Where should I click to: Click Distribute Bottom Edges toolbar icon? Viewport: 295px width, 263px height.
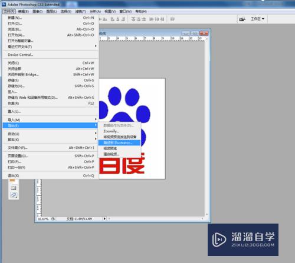pyautogui.click(x=144, y=19)
